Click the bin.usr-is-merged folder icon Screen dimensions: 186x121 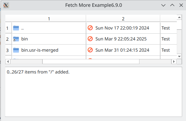click(x=16, y=50)
